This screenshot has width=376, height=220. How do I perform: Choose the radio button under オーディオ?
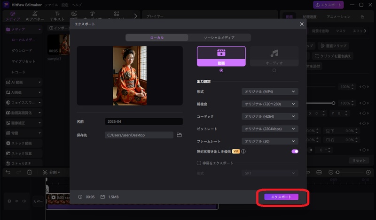click(x=274, y=70)
